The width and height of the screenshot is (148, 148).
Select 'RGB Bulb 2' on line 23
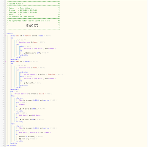click(39, 49)
